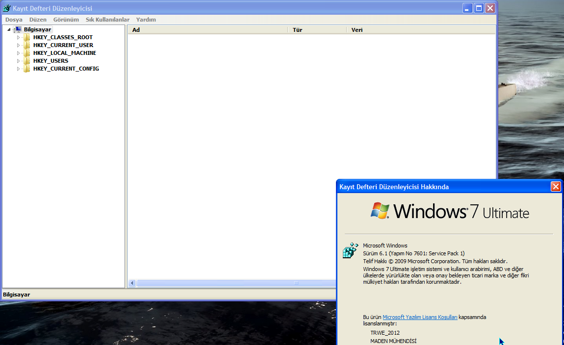Expand the HKEY_CURRENT_CONFIG key

(x=18, y=69)
